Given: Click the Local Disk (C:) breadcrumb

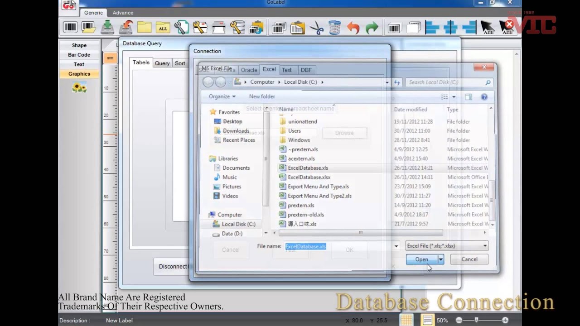Looking at the screenshot, I should (300, 82).
